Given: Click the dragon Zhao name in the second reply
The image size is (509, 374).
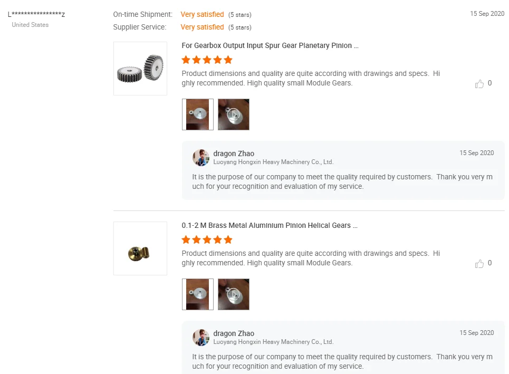Looking at the screenshot, I should click(x=234, y=333).
